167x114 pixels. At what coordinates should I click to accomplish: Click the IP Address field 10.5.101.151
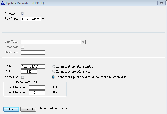(33, 66)
